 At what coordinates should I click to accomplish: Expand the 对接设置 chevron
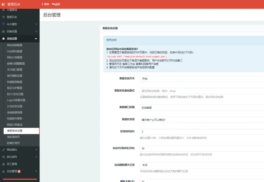tap(36, 31)
